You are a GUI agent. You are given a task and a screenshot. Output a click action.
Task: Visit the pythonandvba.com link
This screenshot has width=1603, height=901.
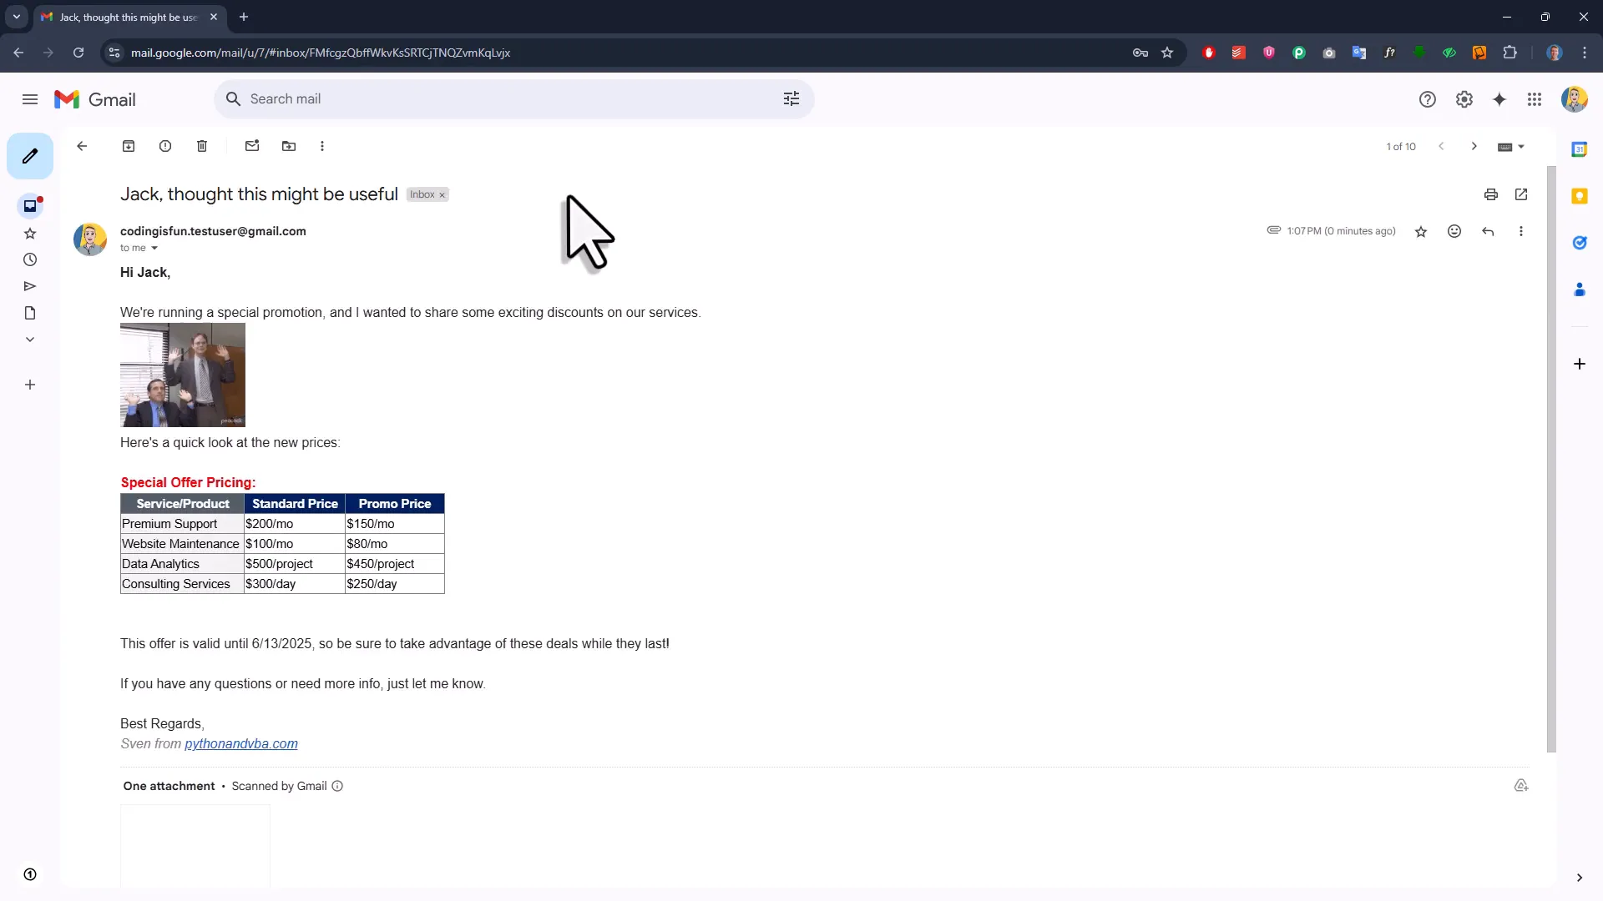click(240, 743)
